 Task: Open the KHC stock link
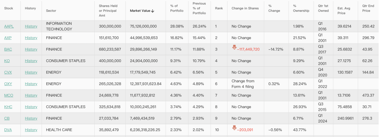pyautogui.click(x=8, y=107)
